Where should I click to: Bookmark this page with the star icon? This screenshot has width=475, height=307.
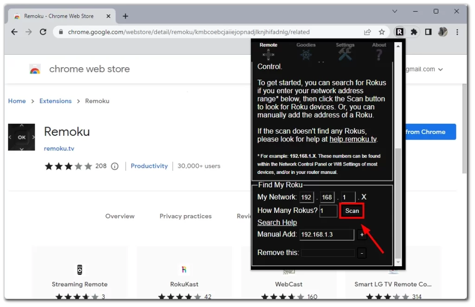tap(382, 32)
